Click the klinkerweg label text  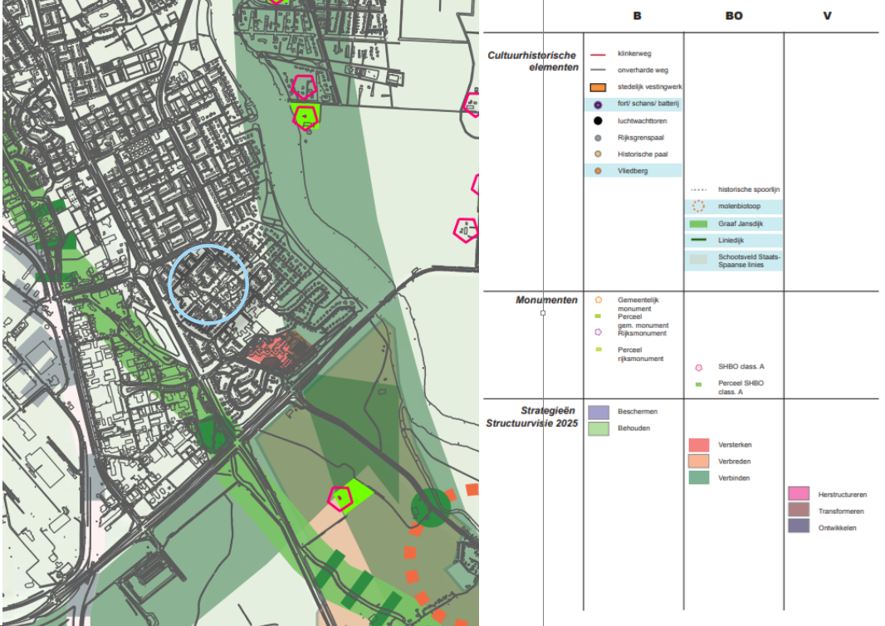tap(634, 54)
